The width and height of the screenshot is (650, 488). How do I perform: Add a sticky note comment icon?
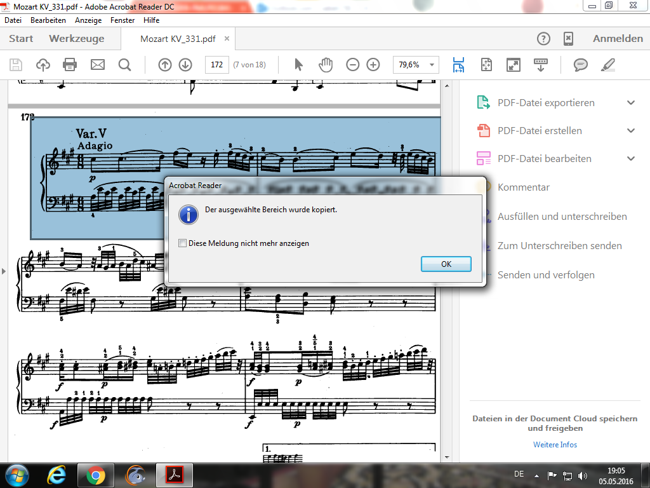tap(580, 65)
